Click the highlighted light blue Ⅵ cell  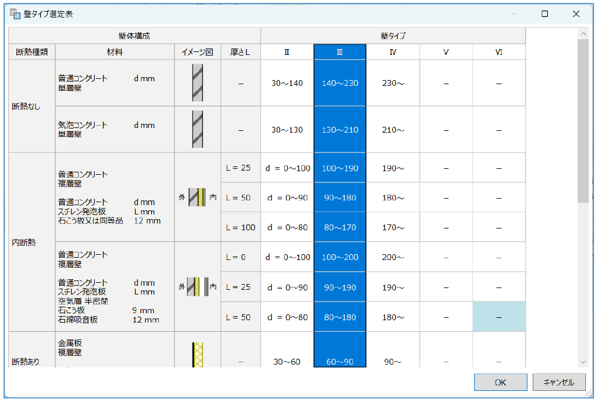[x=499, y=317]
